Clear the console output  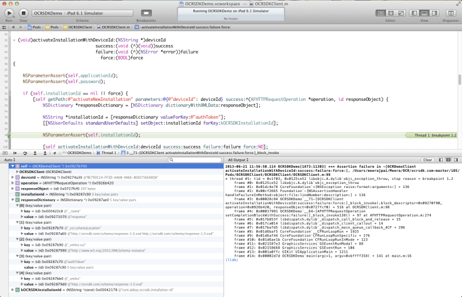point(427,160)
